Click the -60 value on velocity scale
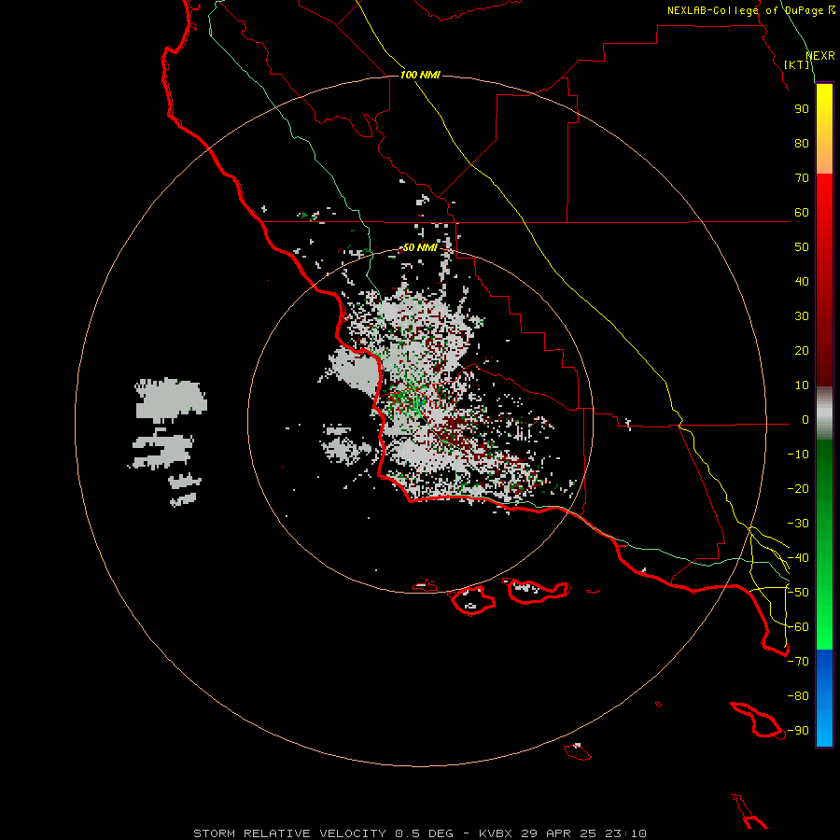The width and height of the screenshot is (840, 840). [798, 627]
